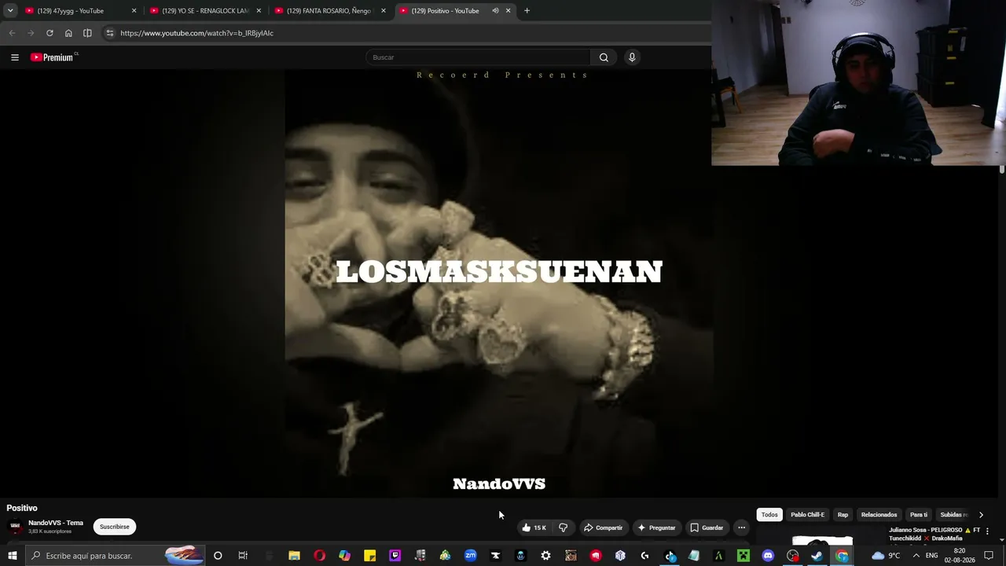1006x566 pixels.
Task: Click the browser address bar URL
Action: pos(196,33)
